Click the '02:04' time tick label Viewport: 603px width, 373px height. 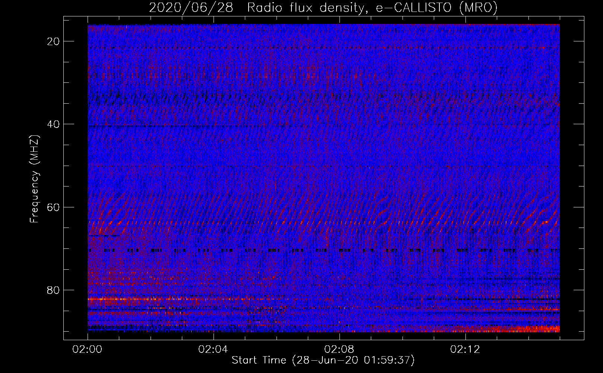(x=213, y=350)
